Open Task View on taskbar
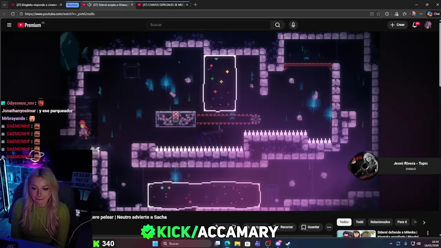This screenshot has width=441, height=248. (x=217, y=244)
